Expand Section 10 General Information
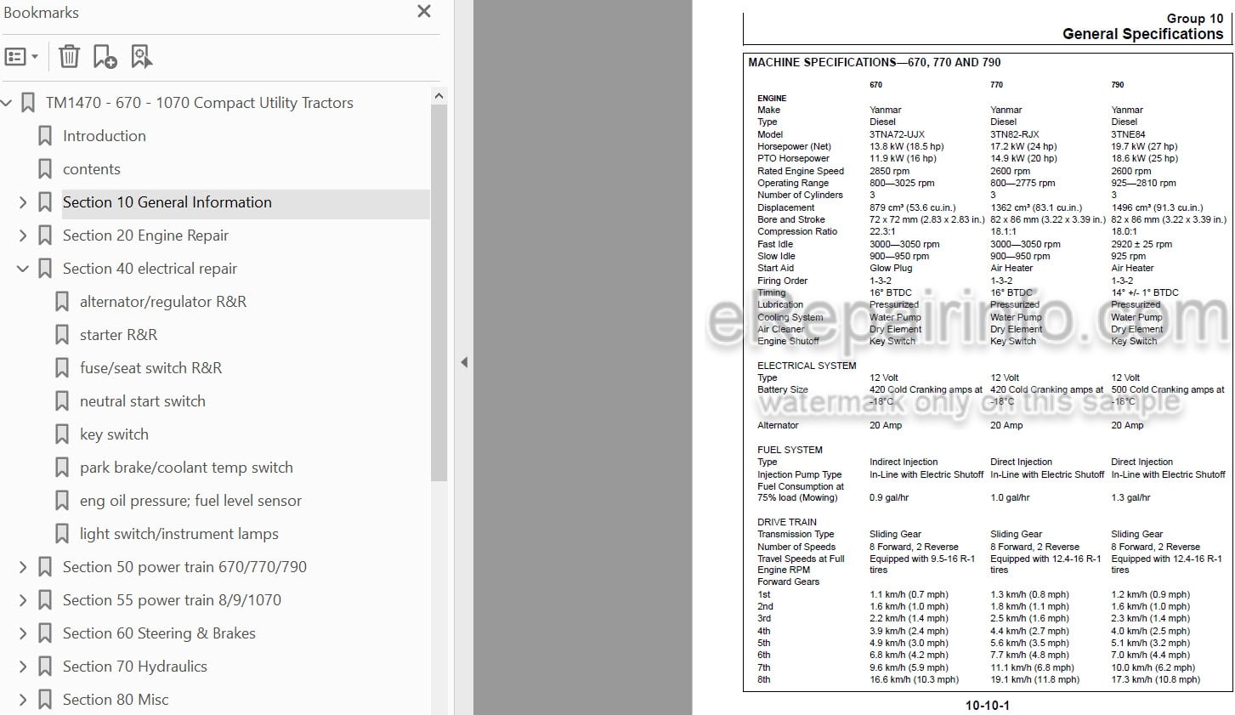 tap(23, 202)
